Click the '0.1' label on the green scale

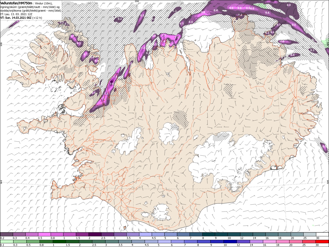2,245
